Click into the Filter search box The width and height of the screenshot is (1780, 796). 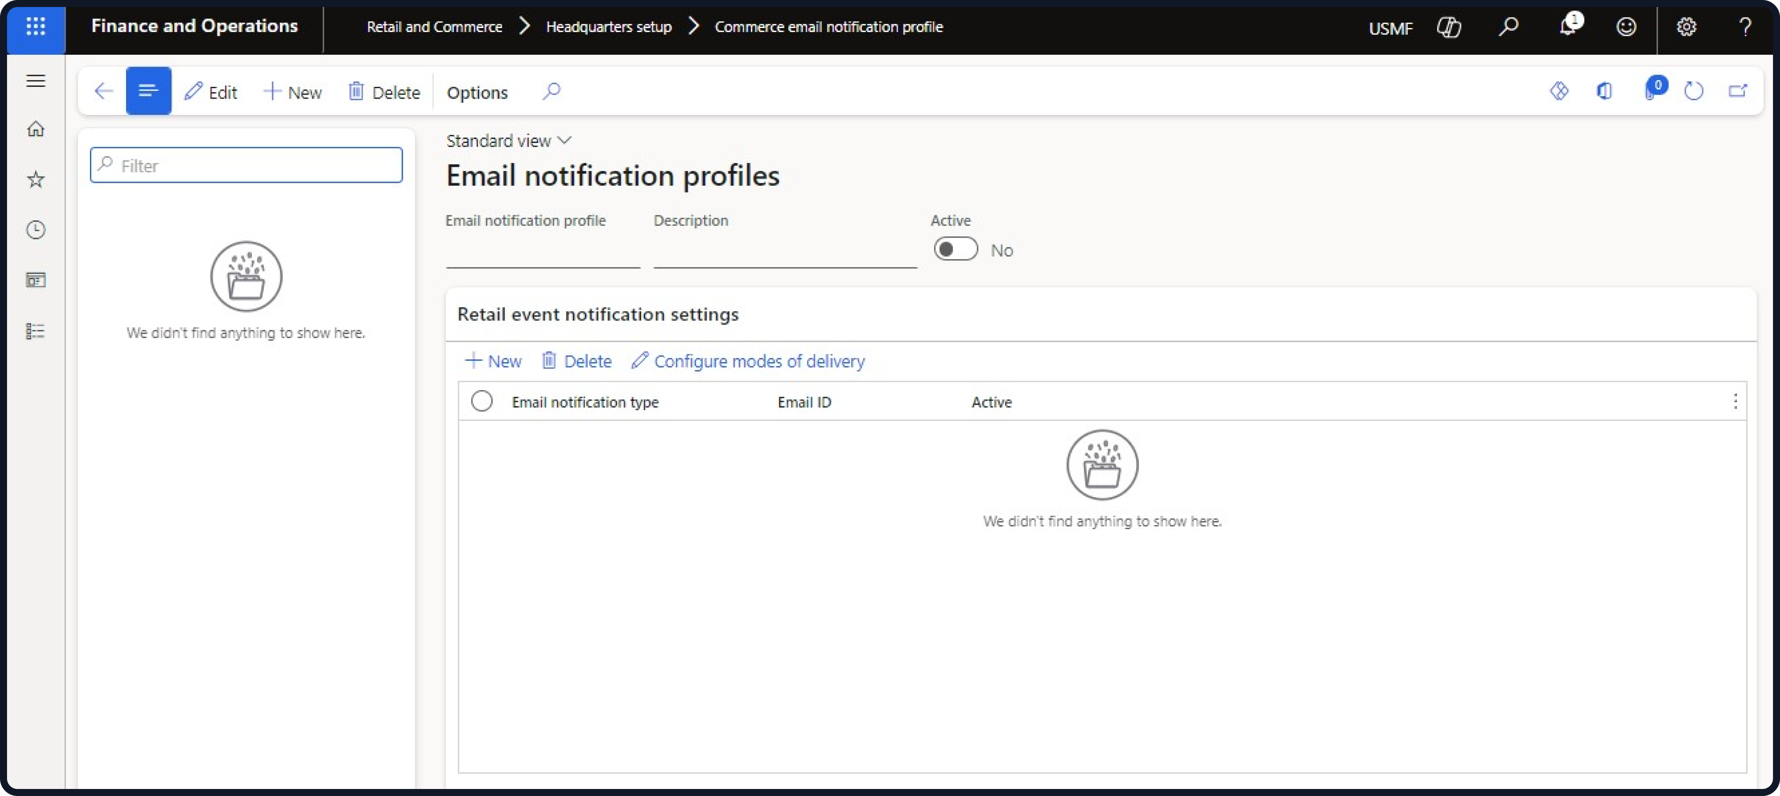(x=246, y=165)
